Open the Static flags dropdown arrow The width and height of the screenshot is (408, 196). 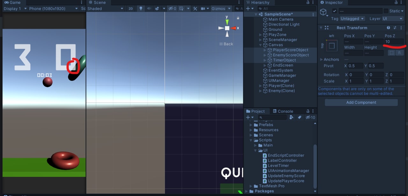[403, 11]
